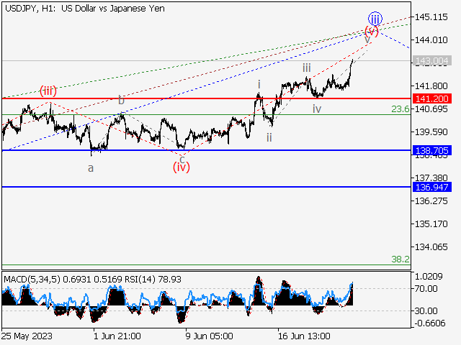
Task: Click the 136.275 price axis value
Action: pos(431,201)
